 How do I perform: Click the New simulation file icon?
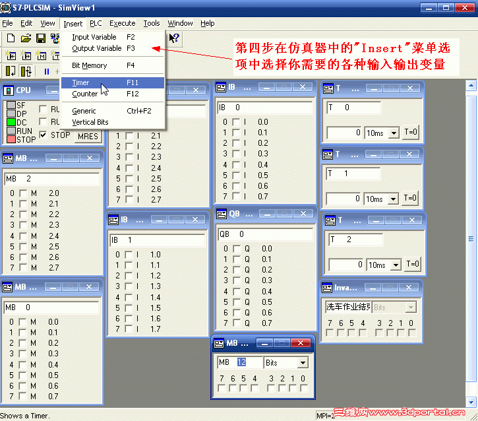[x=11, y=38]
